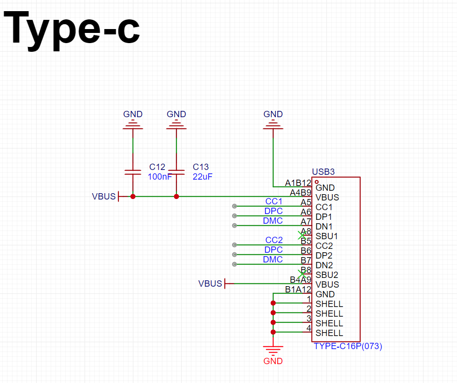The image size is (457, 383).
Task: Click the DN2 pin name
Action: tap(324, 265)
